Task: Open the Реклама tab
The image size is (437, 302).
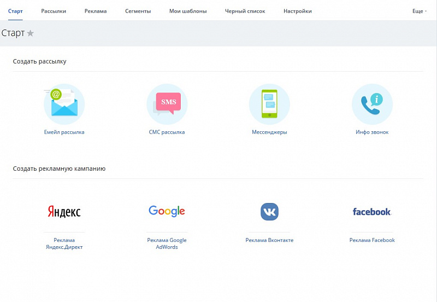Action: (96, 11)
